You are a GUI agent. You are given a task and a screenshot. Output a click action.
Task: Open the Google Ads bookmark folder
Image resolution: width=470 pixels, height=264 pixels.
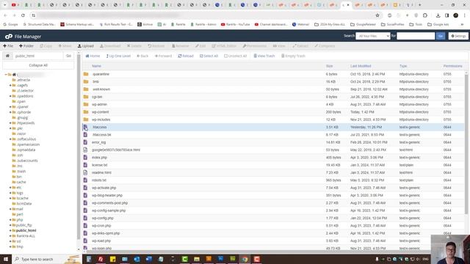[438, 24]
